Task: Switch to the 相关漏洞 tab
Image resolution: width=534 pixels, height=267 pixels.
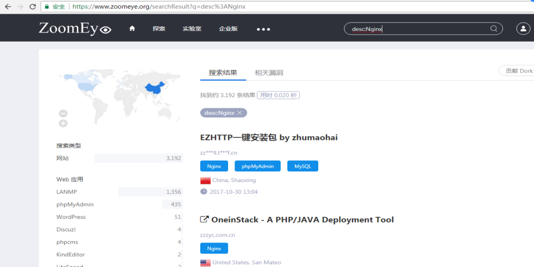Action: tap(269, 73)
